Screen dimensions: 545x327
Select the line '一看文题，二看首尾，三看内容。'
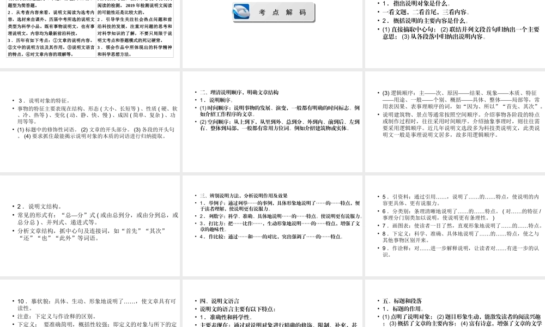click(x=426, y=12)
